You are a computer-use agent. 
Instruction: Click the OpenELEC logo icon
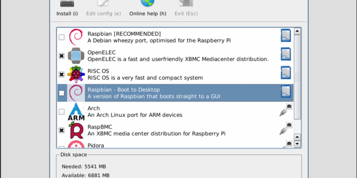[x=76, y=55]
